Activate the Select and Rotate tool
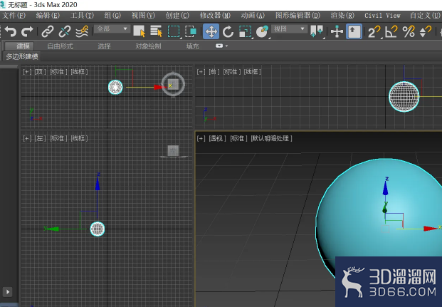Viewport: 442px width, 307px height. click(x=228, y=31)
